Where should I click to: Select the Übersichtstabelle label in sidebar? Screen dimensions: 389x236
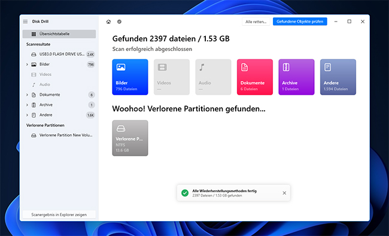(54, 34)
